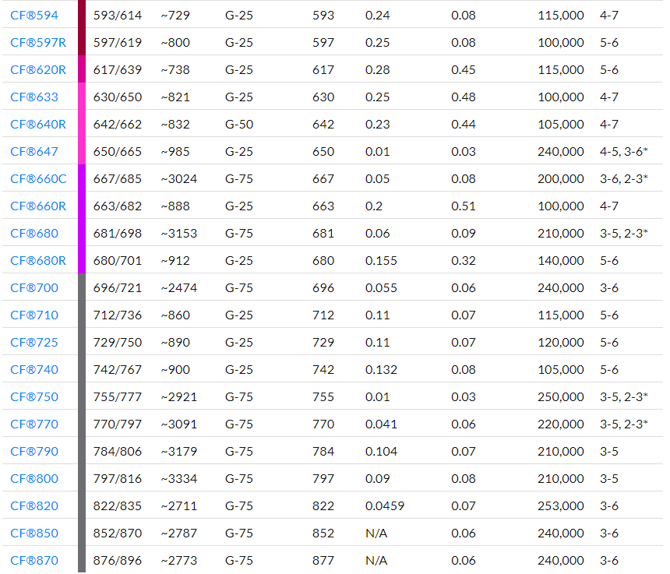Image resolution: width=670 pixels, height=574 pixels.
Task: Click the 250,000 value in CF®750 row
Action: point(560,397)
